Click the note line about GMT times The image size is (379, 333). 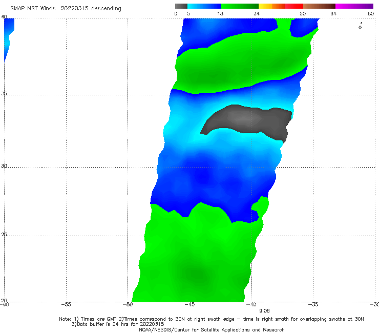click(x=212, y=319)
